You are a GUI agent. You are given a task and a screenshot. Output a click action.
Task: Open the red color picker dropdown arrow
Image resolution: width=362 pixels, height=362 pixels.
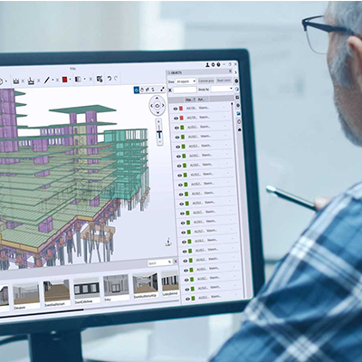click(x=70, y=80)
